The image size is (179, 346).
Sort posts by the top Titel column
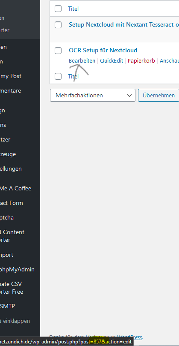pyautogui.click(x=73, y=9)
